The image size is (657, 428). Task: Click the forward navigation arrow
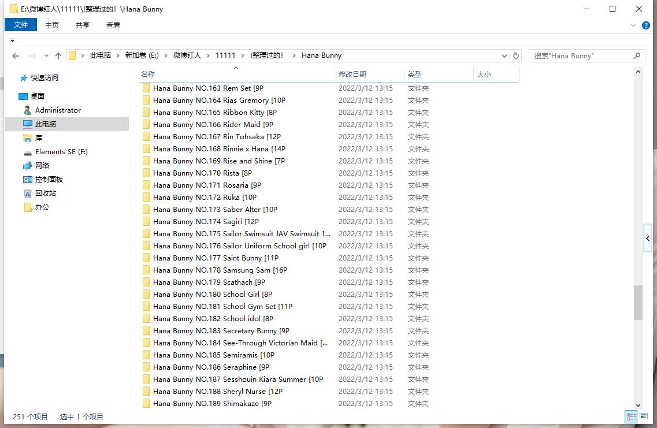point(33,55)
